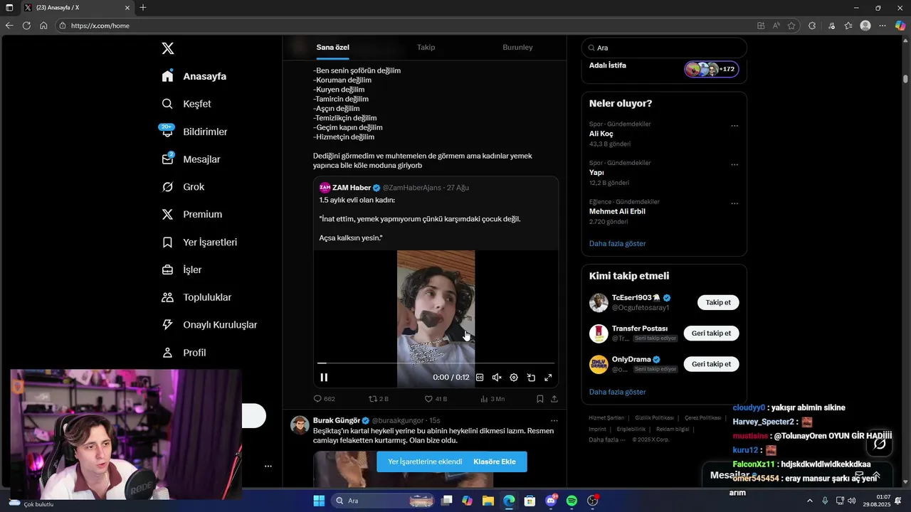Image resolution: width=911 pixels, height=512 pixels.
Task: Open Grok from the sidebar
Action: [x=183, y=187]
